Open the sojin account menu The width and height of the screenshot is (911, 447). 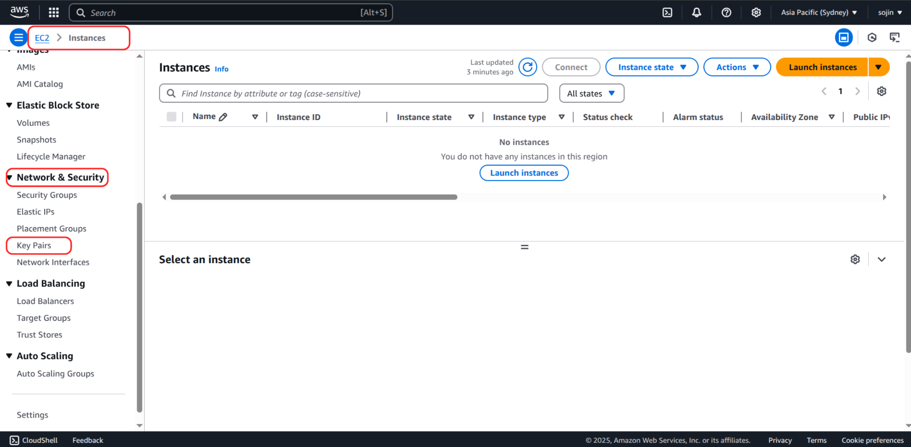click(890, 12)
